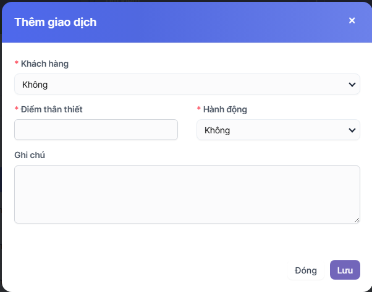Click the Hành động field label
This screenshot has height=292, width=372.
[x=225, y=109]
